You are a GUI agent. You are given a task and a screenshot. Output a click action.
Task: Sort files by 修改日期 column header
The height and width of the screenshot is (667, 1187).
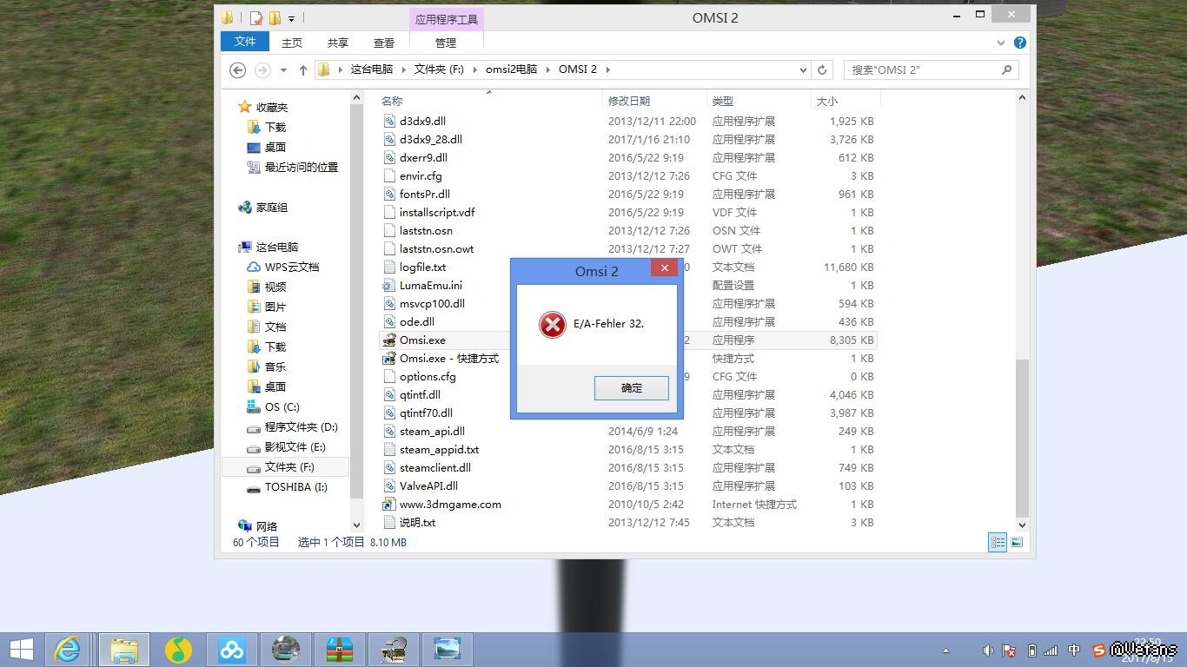655,102
